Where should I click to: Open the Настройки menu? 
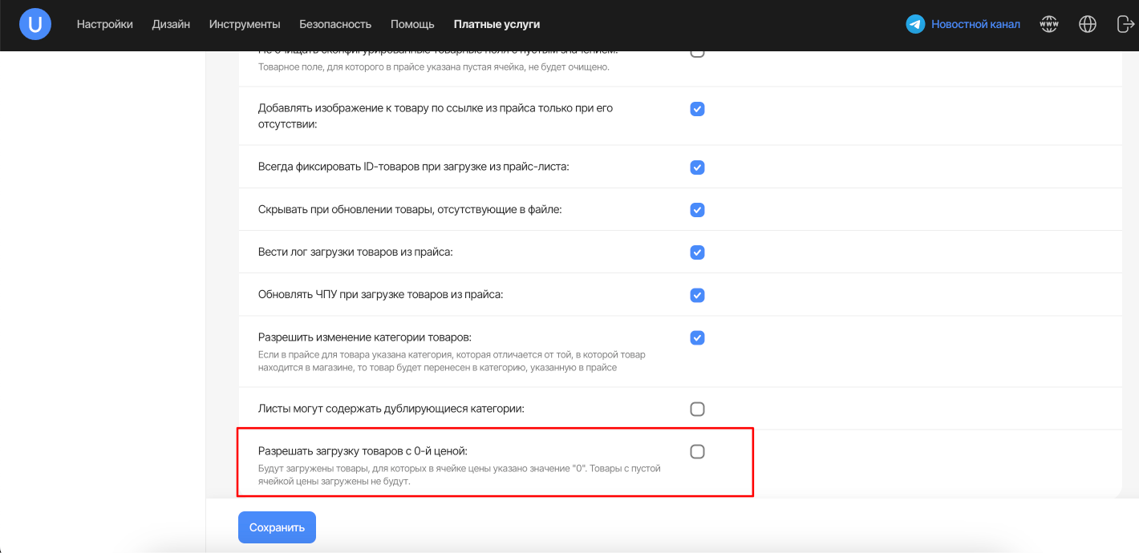click(105, 25)
